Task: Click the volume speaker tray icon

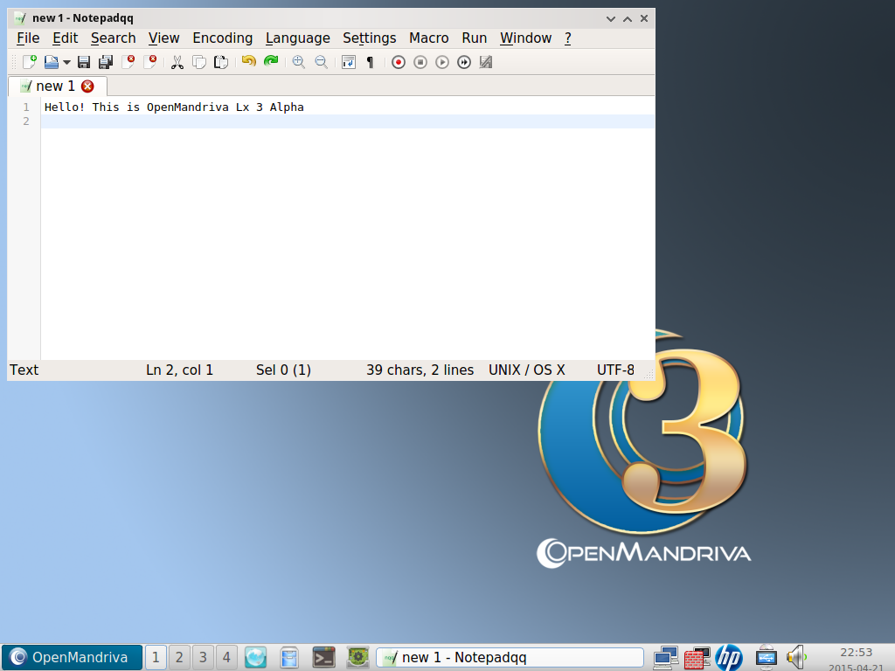Action: coord(794,656)
